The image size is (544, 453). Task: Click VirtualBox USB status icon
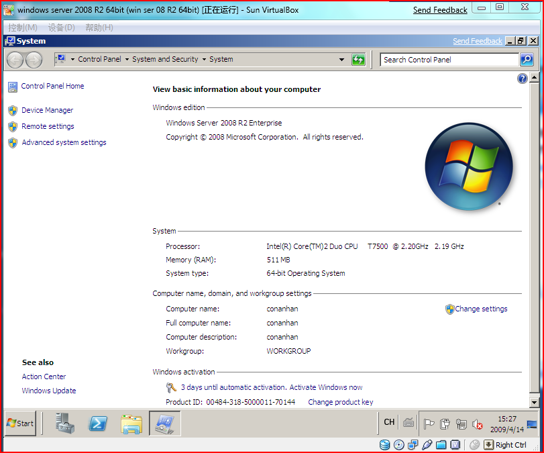tap(427, 445)
